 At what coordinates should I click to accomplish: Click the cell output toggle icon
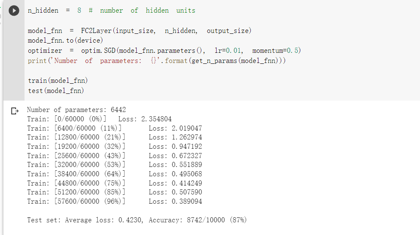point(15,111)
